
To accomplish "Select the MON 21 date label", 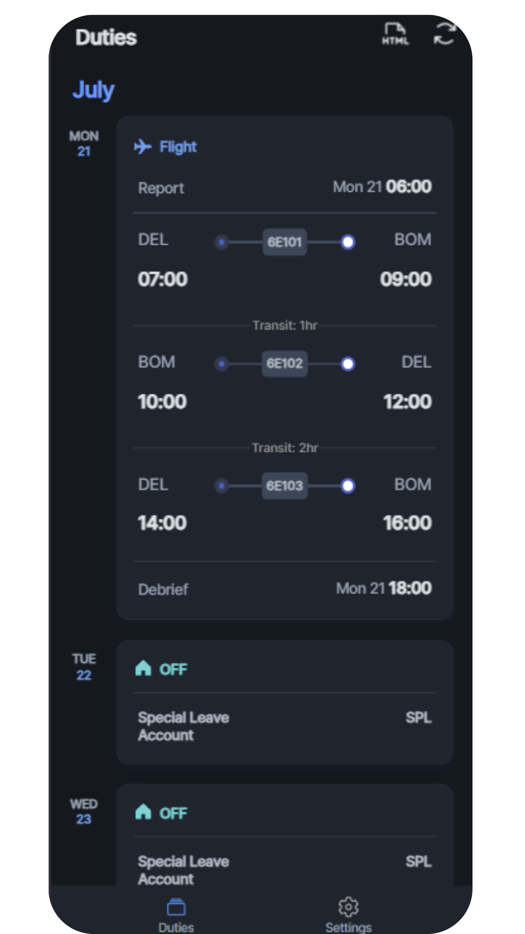I will click(x=84, y=144).
